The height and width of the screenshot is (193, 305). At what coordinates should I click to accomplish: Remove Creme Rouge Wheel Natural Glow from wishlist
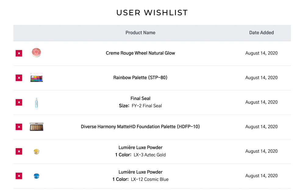click(x=19, y=53)
